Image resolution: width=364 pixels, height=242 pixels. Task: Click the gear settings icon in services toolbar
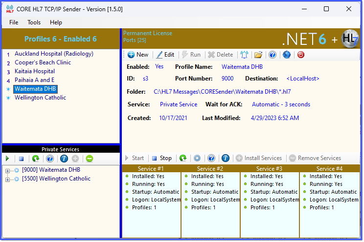click(x=197, y=159)
